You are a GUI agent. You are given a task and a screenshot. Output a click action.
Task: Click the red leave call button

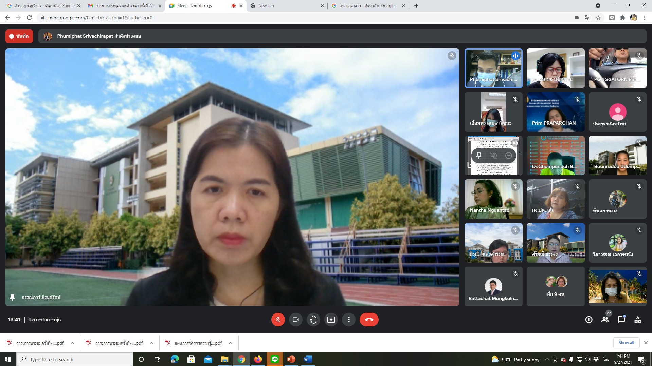point(369,320)
